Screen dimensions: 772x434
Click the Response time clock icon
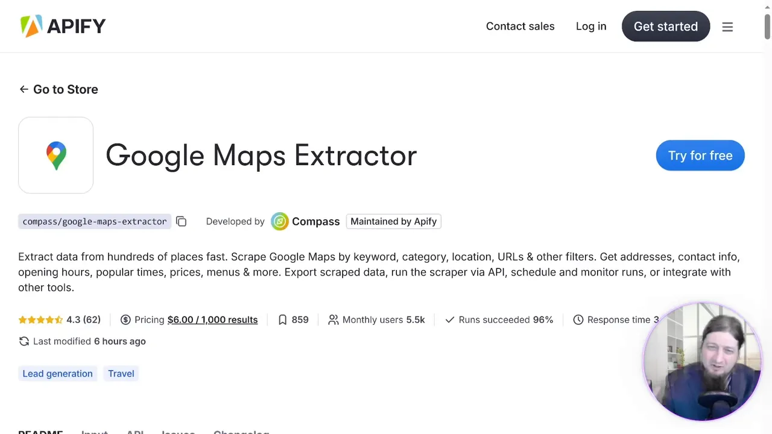coord(578,319)
